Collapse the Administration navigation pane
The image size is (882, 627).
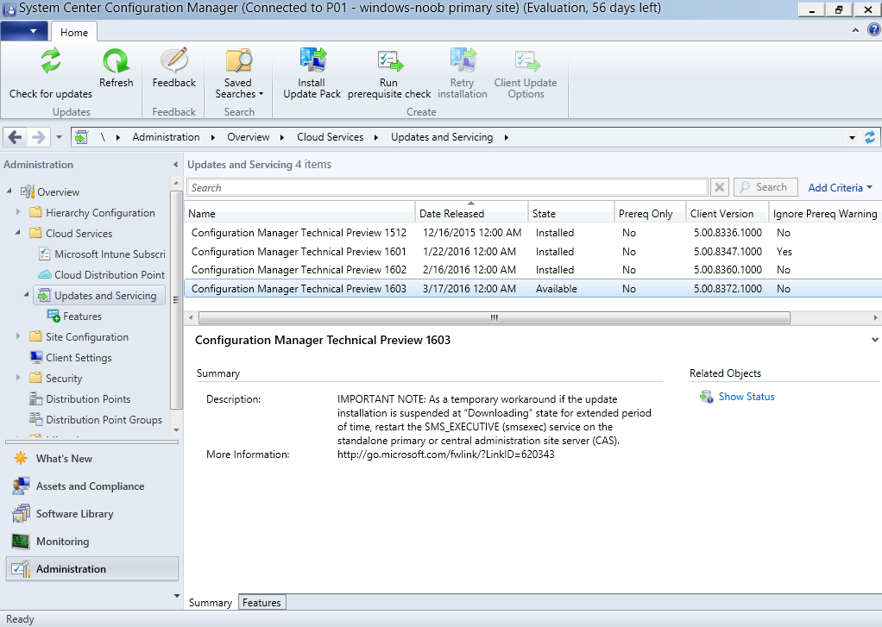[x=175, y=165]
